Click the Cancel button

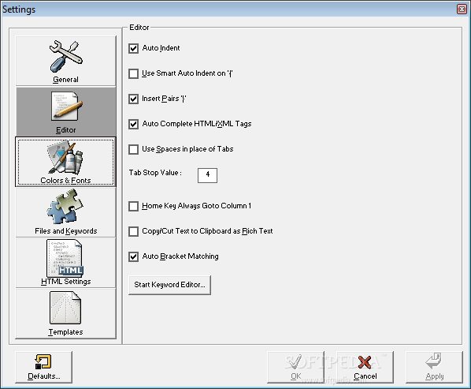[365, 367]
